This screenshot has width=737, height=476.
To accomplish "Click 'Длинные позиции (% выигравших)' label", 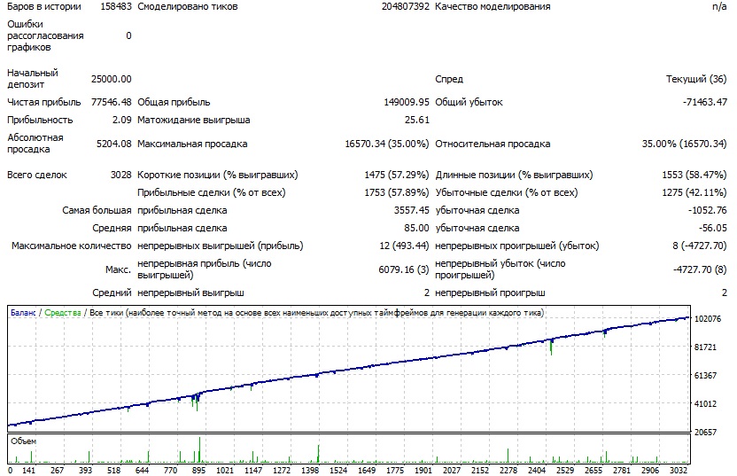I will click(514, 175).
